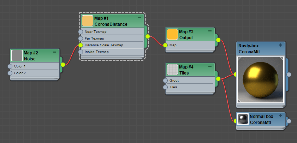This screenshot has width=297, height=143.
Task: Click the Map #4 Tiles output socket
Action: [218, 79]
